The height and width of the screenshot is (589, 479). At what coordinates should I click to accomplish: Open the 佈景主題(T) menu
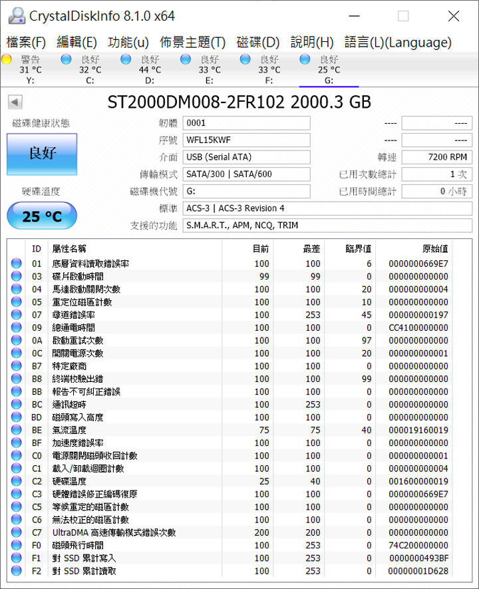[192, 42]
